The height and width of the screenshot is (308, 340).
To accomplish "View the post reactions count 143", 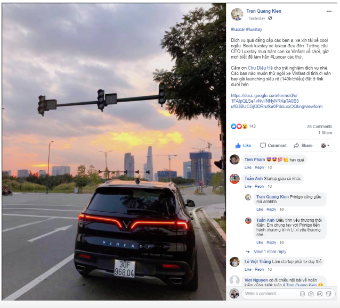I will [x=252, y=126].
